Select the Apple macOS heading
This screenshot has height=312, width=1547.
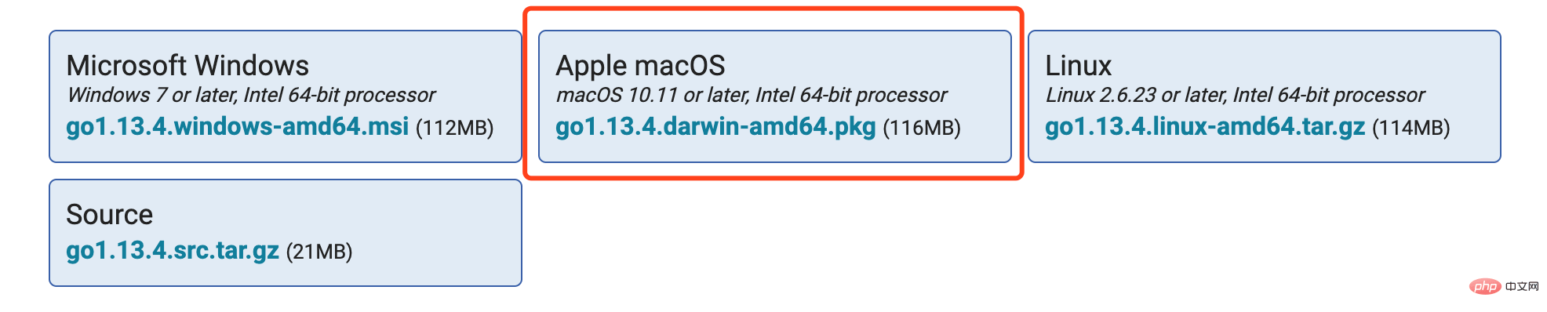pos(640,65)
